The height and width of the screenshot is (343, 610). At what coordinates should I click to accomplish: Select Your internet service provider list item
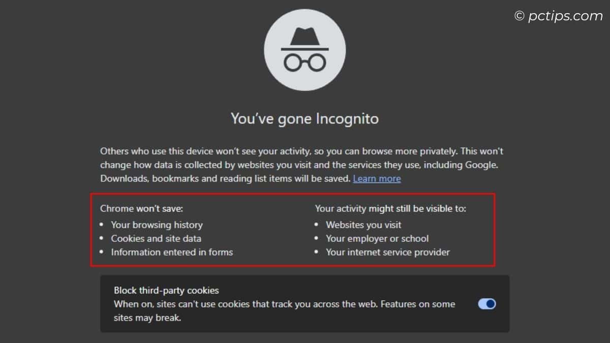[388, 252]
